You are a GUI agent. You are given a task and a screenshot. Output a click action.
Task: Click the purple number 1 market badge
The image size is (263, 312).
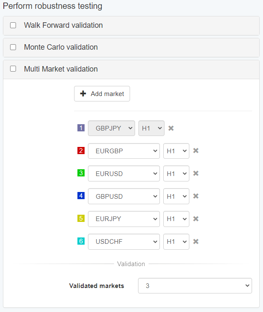[x=81, y=128]
